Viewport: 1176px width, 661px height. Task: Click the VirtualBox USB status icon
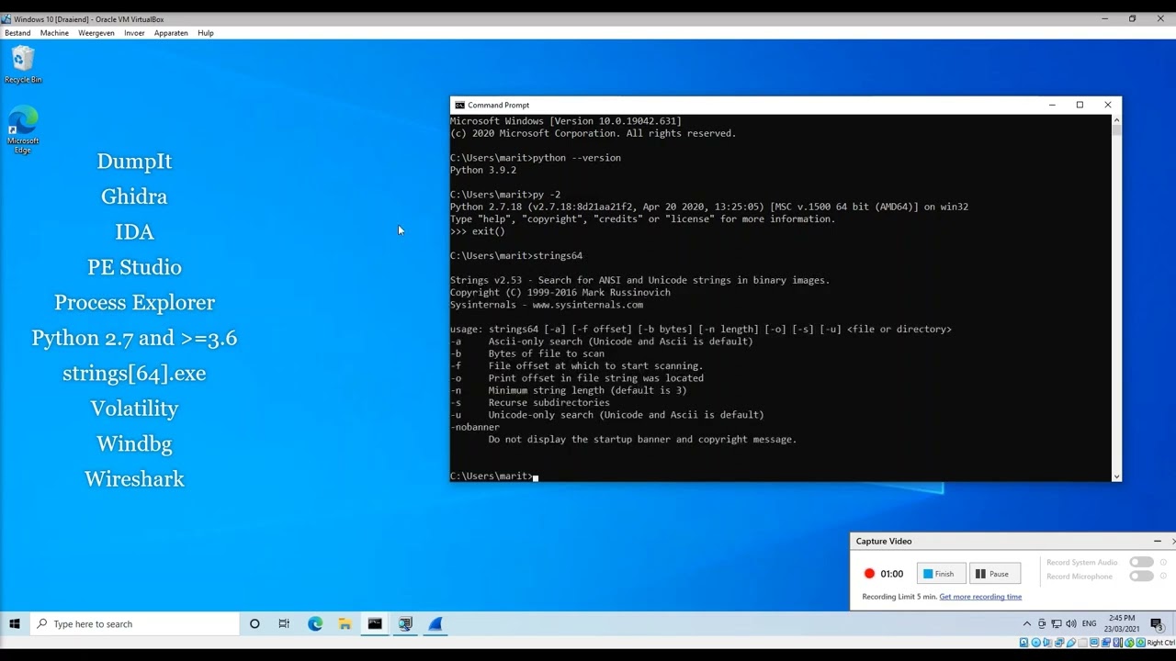[1071, 643]
